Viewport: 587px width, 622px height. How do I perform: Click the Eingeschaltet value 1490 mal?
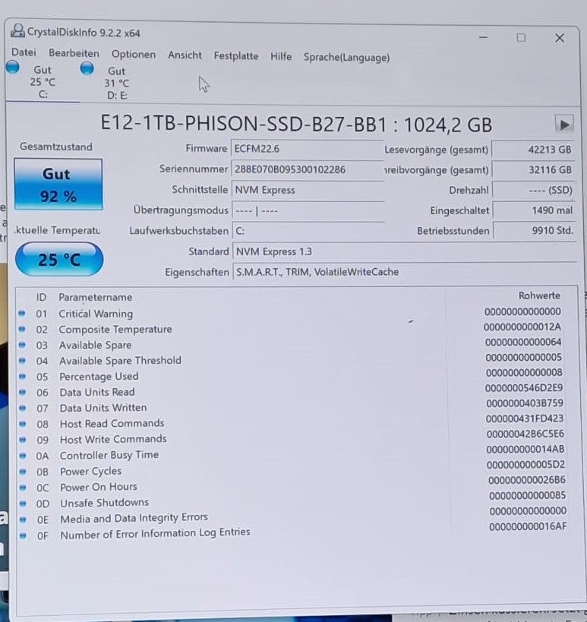(x=534, y=210)
